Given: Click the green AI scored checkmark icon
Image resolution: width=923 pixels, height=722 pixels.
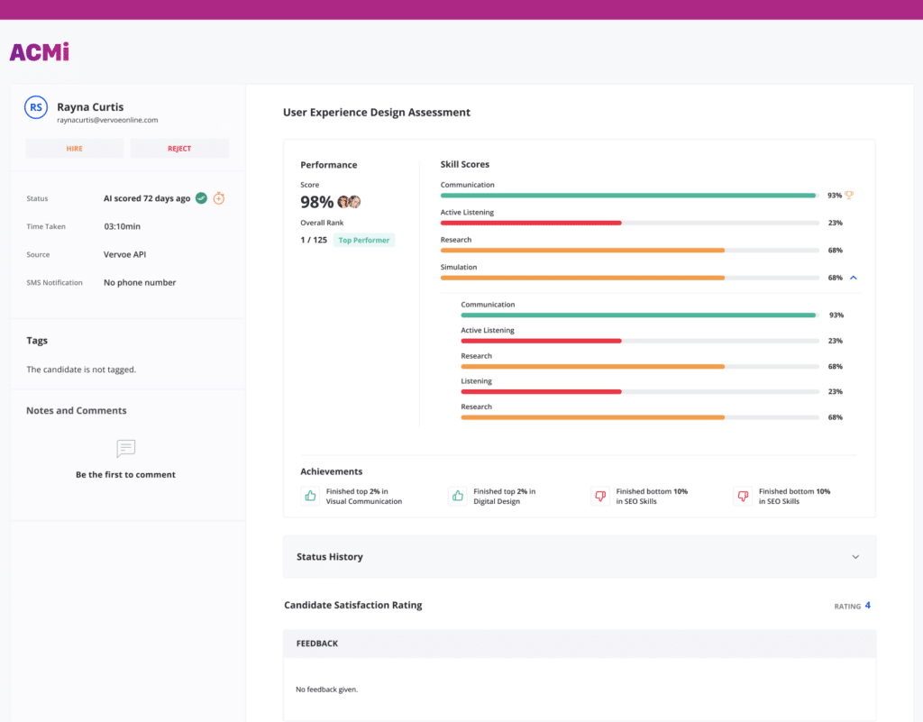Looking at the screenshot, I should coord(201,198).
